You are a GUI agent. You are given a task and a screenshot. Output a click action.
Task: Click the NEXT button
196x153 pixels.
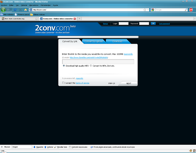click(x=129, y=83)
